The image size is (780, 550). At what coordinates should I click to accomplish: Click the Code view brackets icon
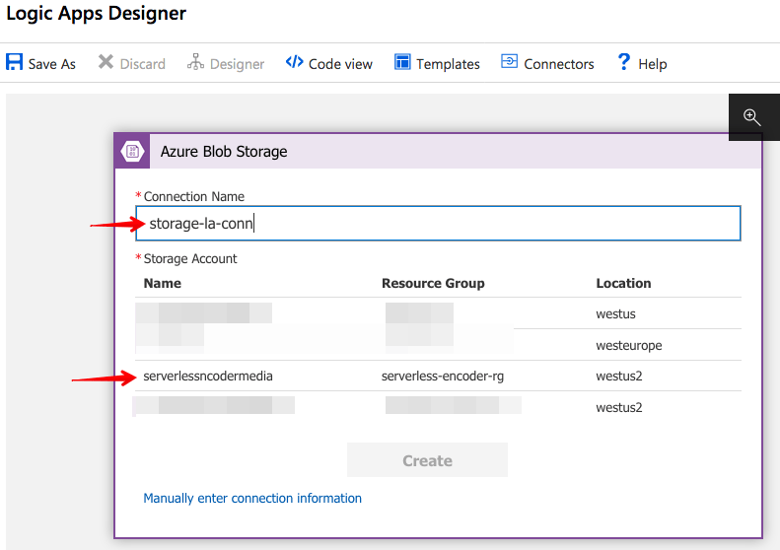(x=294, y=63)
